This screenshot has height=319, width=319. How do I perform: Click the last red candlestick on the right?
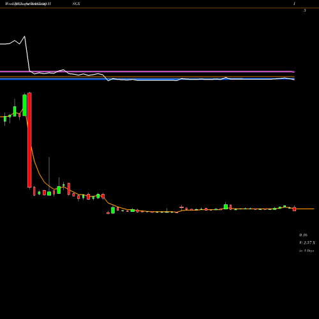point(294,209)
